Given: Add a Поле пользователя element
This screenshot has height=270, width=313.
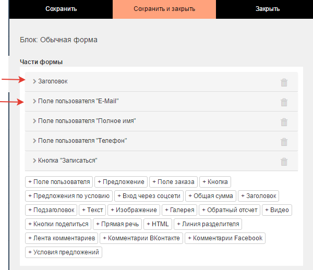Looking at the screenshot, I should [59, 182].
